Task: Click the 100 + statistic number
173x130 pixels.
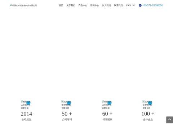Action: [148, 114]
